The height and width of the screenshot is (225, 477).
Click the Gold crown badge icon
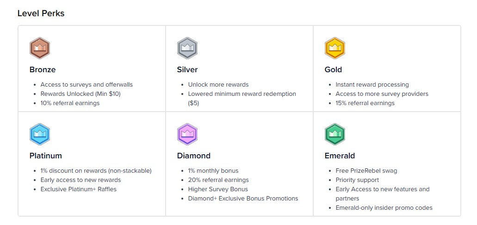click(335, 48)
